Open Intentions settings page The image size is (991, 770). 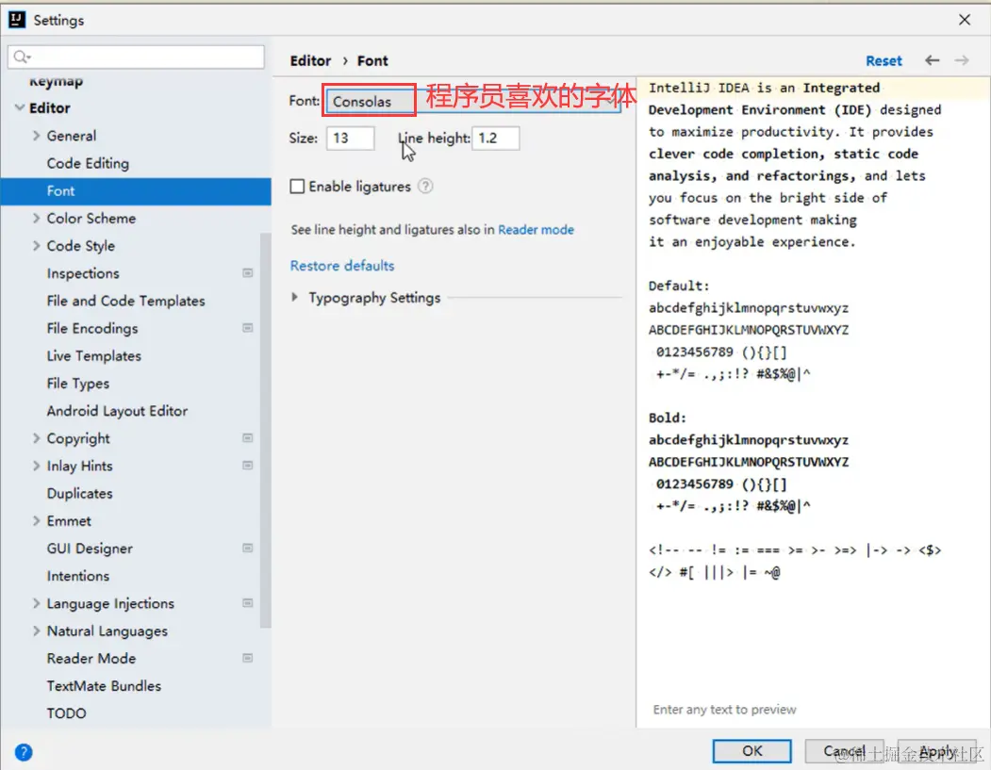(77, 576)
